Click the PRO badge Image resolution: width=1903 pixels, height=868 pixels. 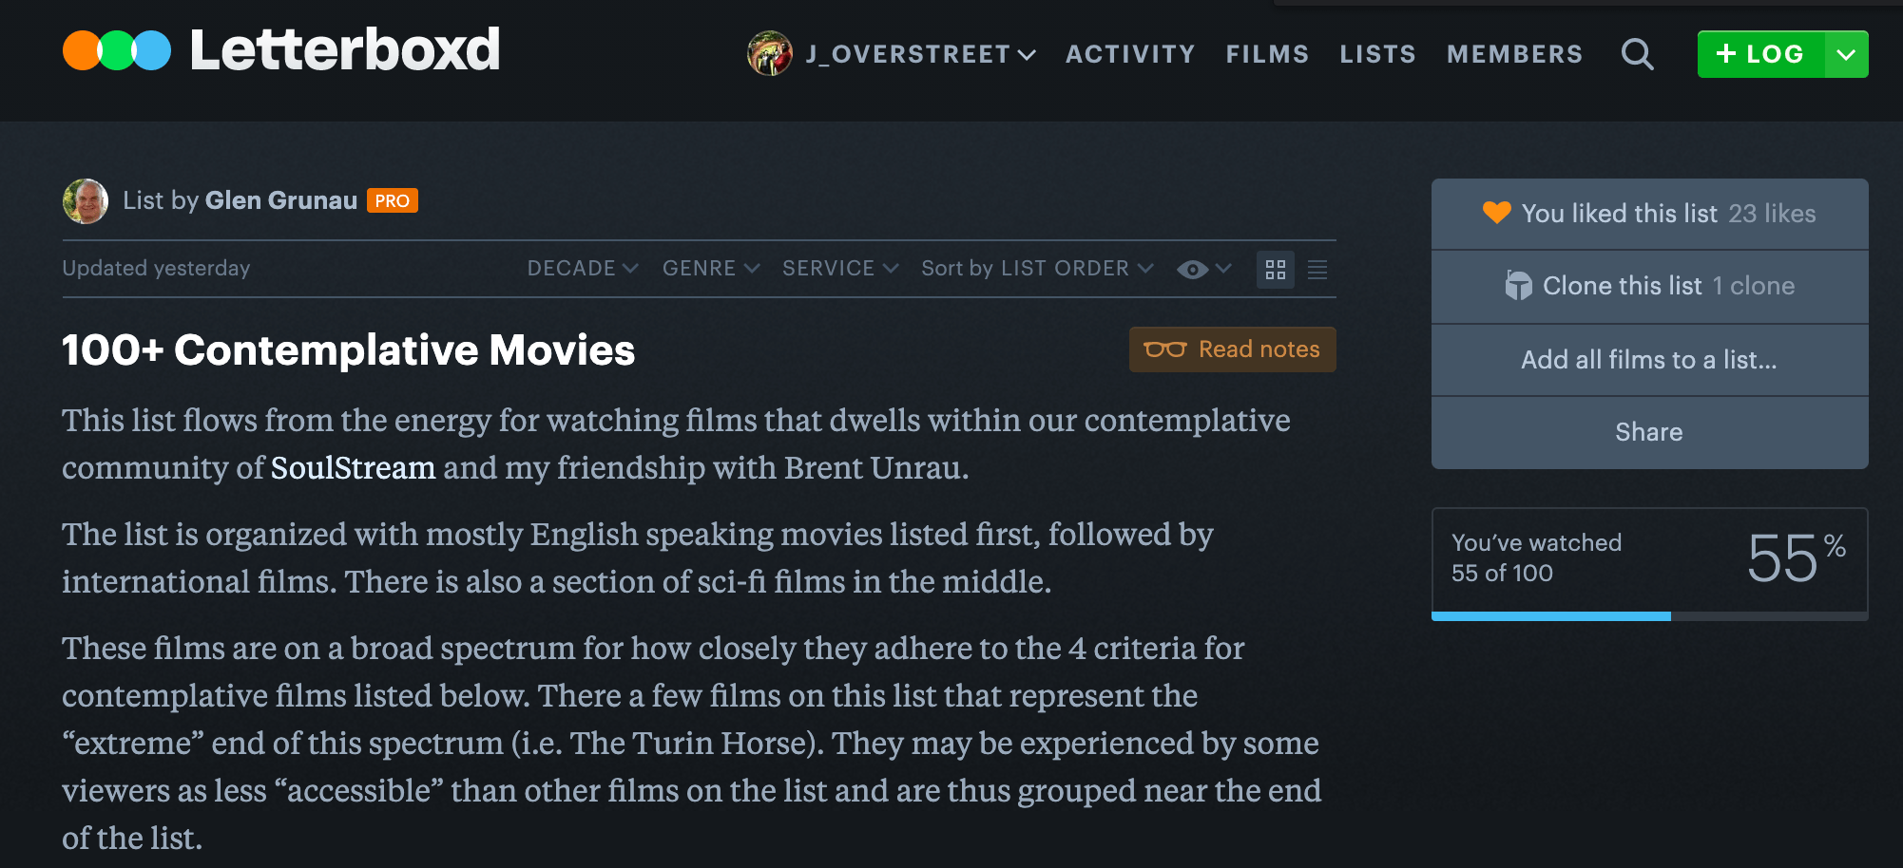coord(393,200)
